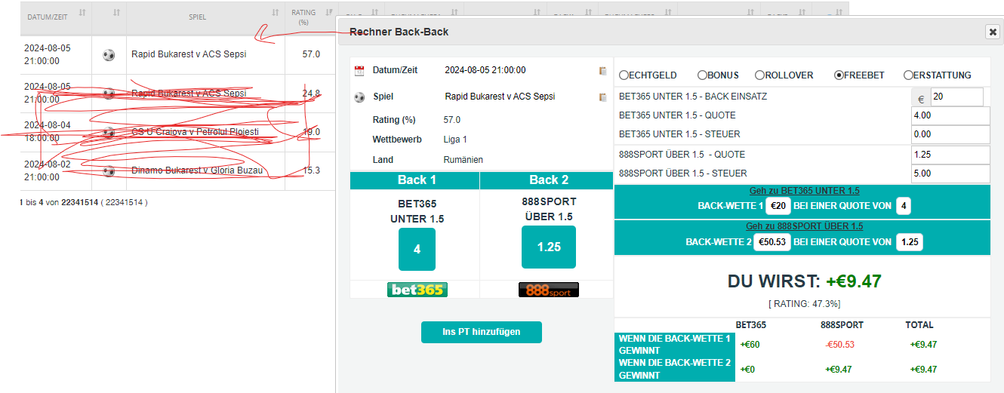This screenshot has width=1004, height=393.
Task: Click the Ins PT hinzufügen button
Action: pos(482,332)
